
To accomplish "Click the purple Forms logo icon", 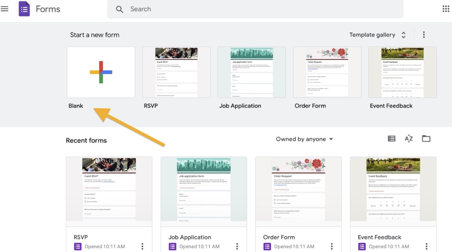I will [24, 9].
